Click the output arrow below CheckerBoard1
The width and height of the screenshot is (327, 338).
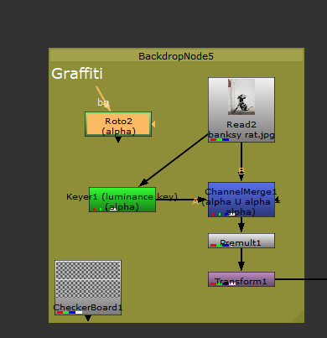[x=88, y=318]
